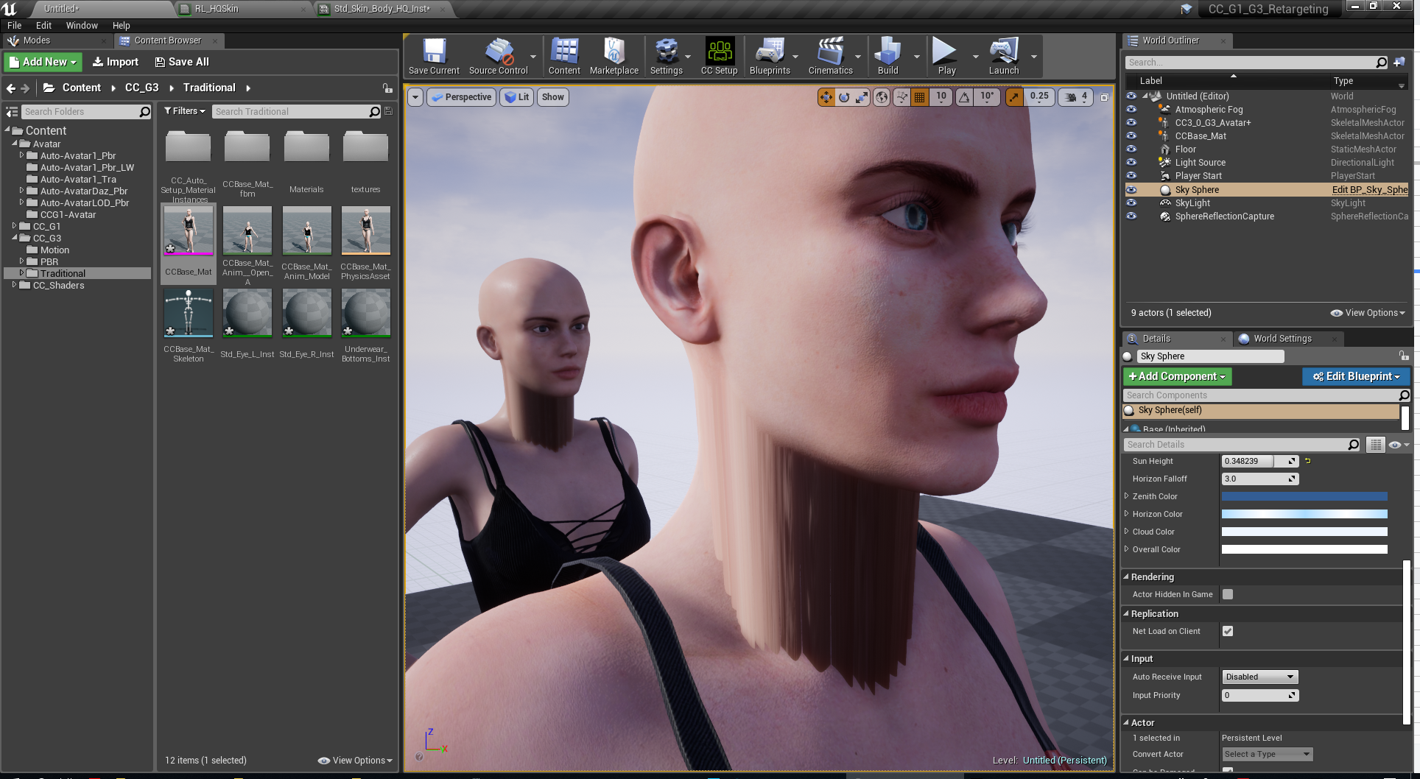Image resolution: width=1420 pixels, height=779 pixels.
Task: Click Edit BP_Sky_Sphere link in outliner
Action: pos(1369,190)
